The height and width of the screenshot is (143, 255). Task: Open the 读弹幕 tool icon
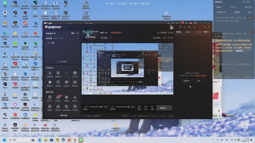coord(67,97)
